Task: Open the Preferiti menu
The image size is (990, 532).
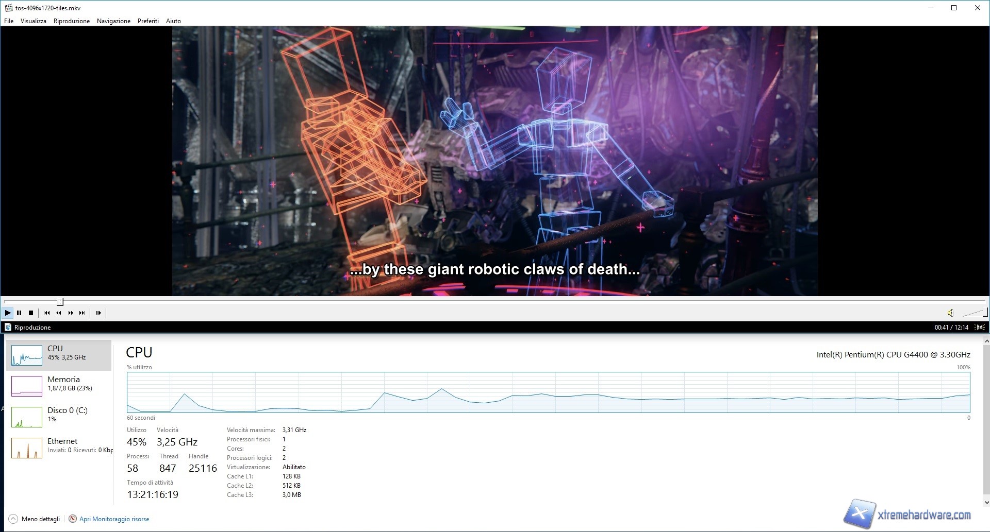Action: click(x=148, y=21)
